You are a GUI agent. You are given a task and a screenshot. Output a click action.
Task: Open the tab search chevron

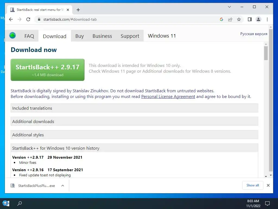(229, 7)
